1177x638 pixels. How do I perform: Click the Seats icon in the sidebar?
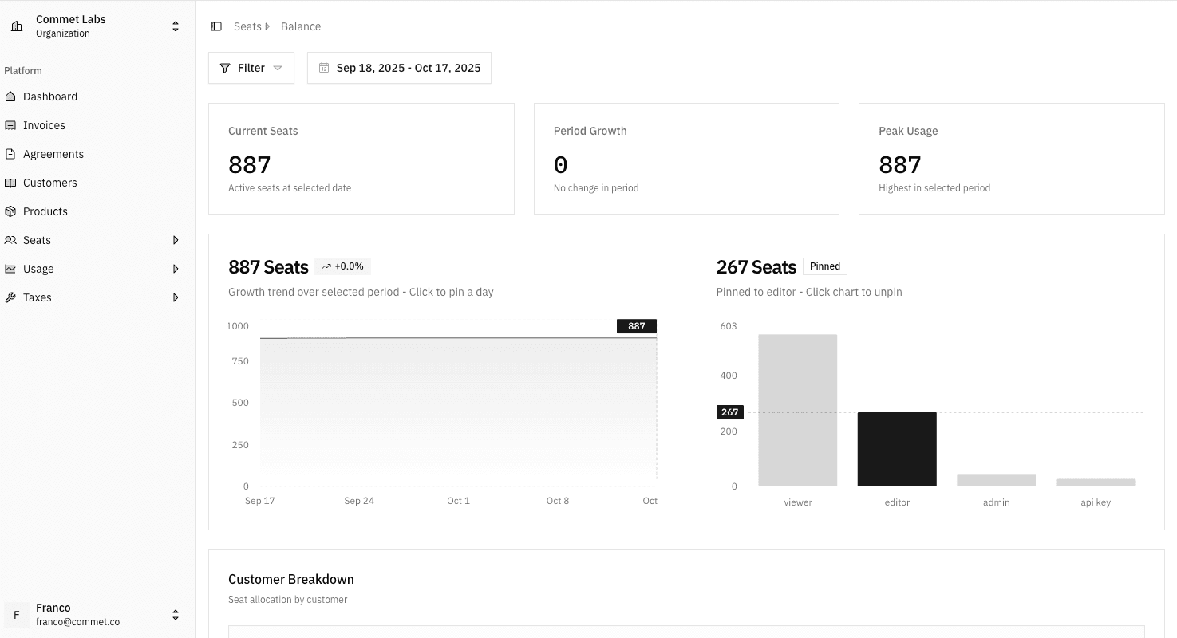[x=12, y=239]
